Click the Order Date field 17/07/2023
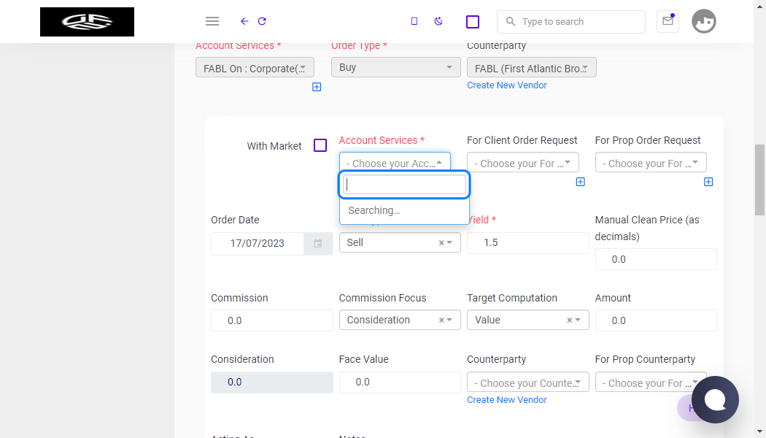The width and height of the screenshot is (766, 438). click(x=258, y=243)
